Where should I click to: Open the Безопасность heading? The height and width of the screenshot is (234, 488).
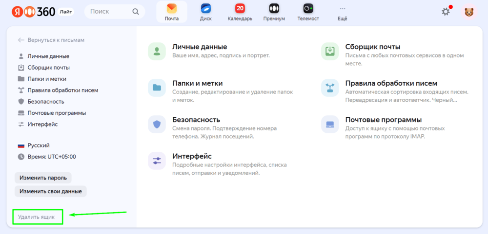click(196, 120)
